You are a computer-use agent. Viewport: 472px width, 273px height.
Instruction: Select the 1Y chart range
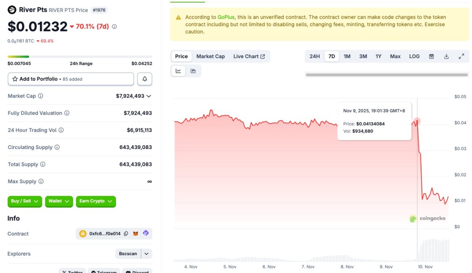click(x=378, y=56)
